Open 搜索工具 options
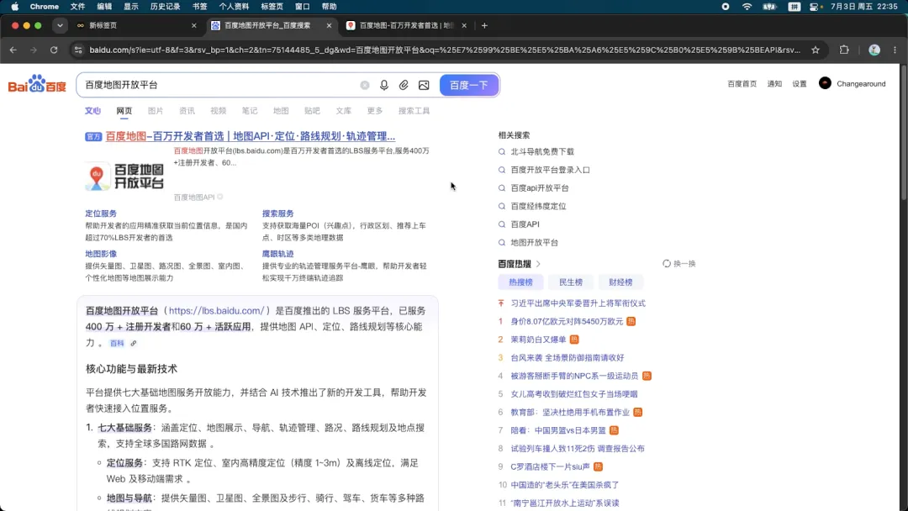 [x=414, y=111]
